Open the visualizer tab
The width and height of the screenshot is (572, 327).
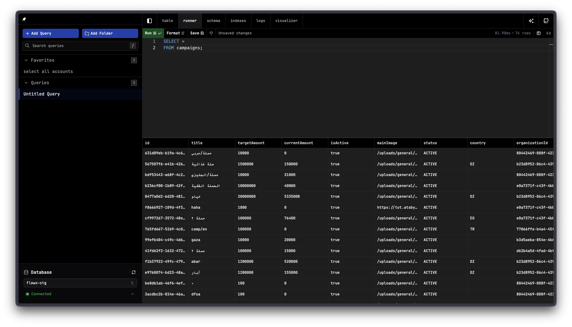tap(286, 21)
